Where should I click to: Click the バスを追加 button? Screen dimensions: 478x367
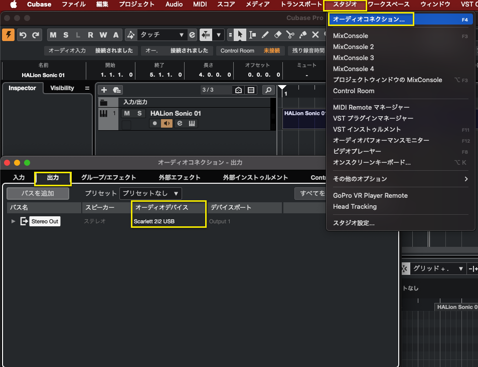(x=38, y=193)
